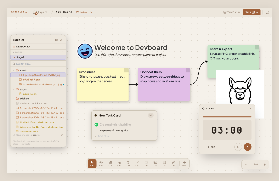Pick the Shape tool
The height and width of the screenshot is (181, 279).
coord(119,163)
